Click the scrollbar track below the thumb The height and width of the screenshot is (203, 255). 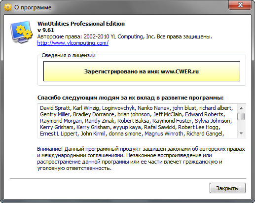click(x=241, y=125)
